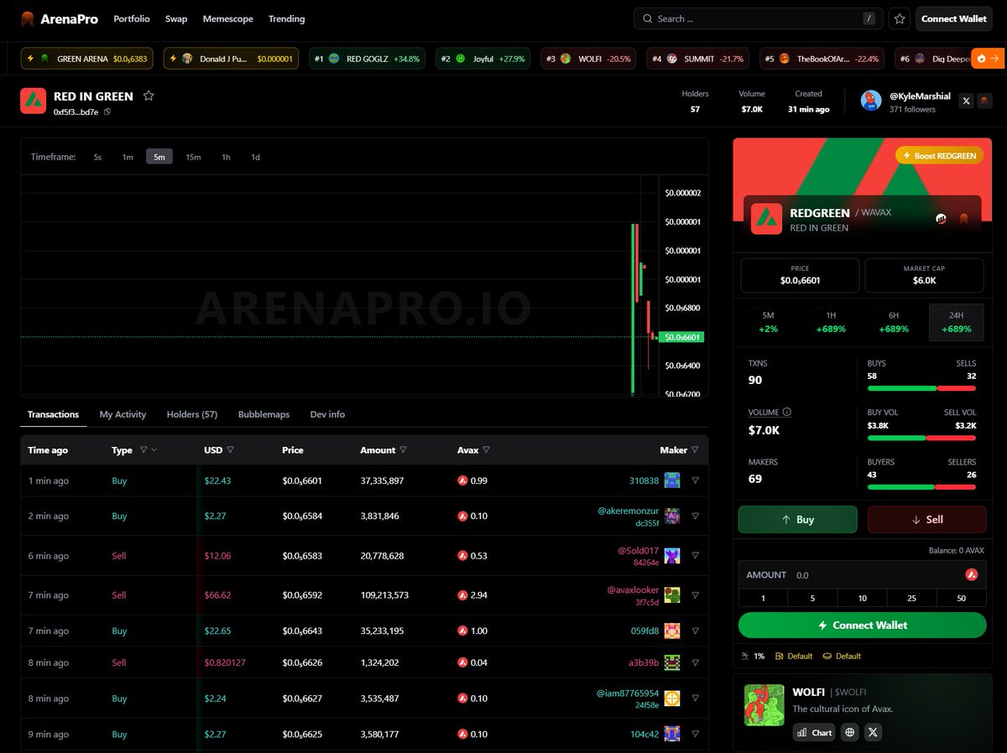The height and width of the screenshot is (753, 1007).
Task: Click the ArenaPro logo
Action: click(59, 18)
